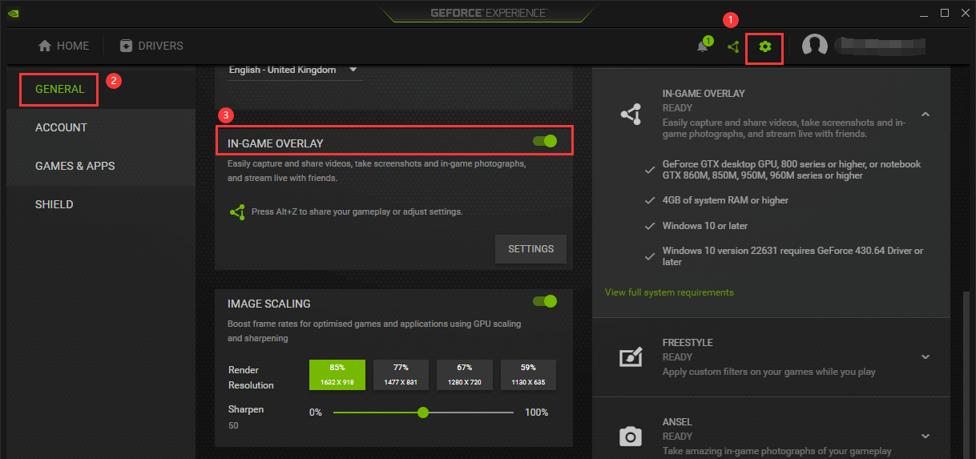The image size is (976, 459).
Task: Open the settings gear icon
Action: click(x=764, y=46)
